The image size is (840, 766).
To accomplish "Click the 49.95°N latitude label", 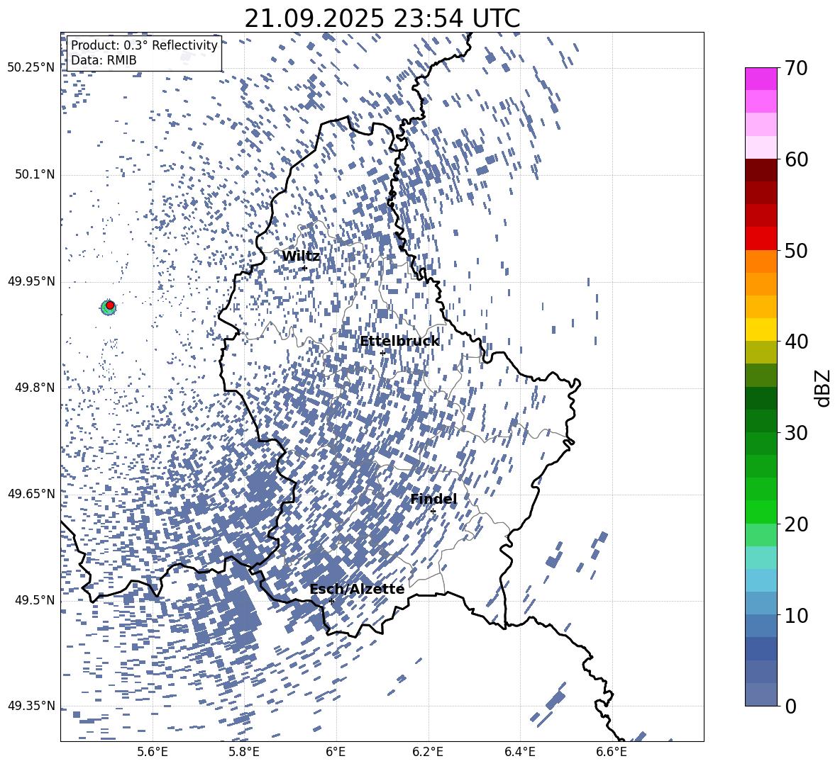I will click(31, 281).
